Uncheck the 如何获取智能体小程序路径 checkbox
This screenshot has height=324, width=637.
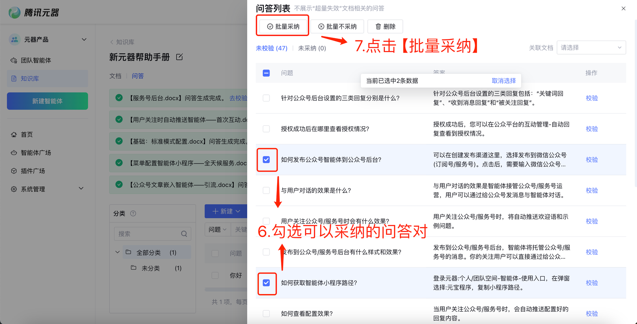(x=266, y=283)
